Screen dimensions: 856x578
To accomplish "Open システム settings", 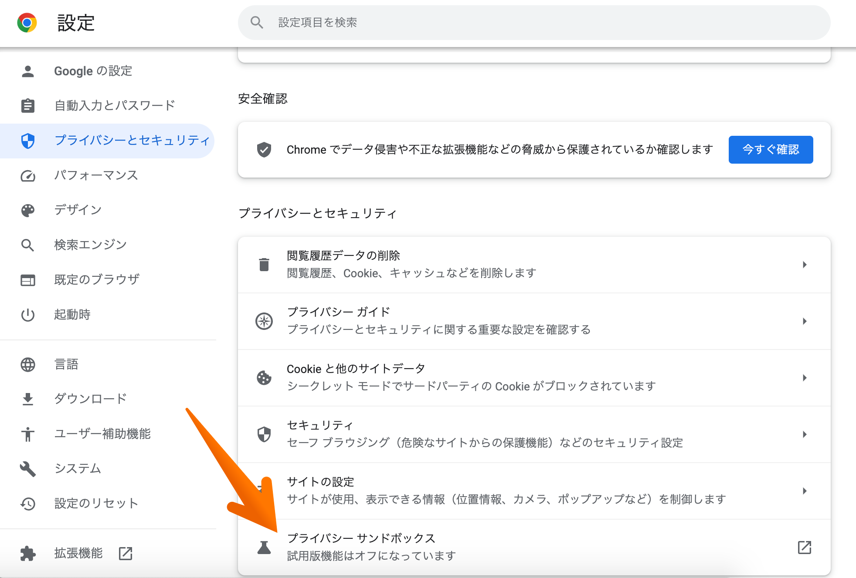I will 107,469.
